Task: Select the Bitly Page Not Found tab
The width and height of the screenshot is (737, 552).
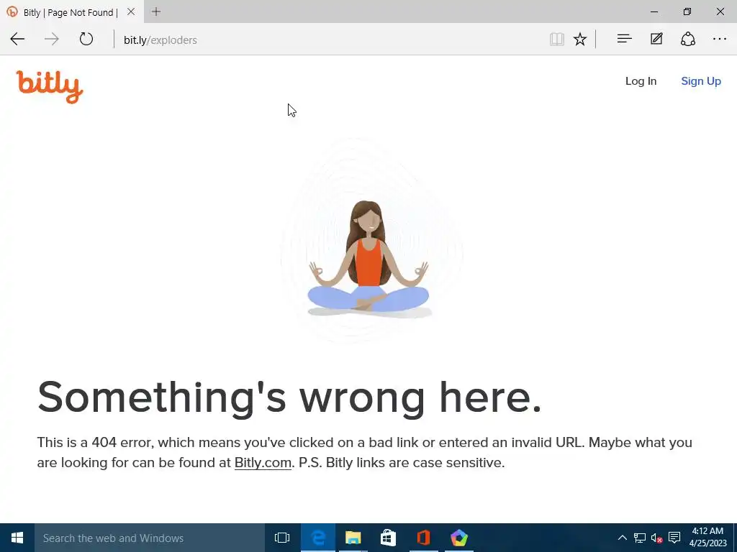Action: (71, 12)
